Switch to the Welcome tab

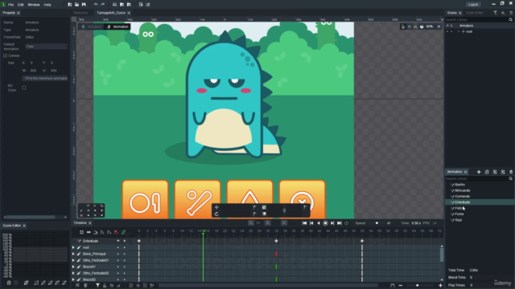pos(80,13)
